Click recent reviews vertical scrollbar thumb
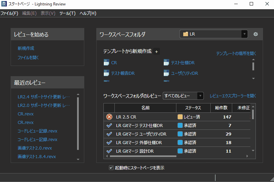This screenshot has width=274, height=182. pos(78,124)
